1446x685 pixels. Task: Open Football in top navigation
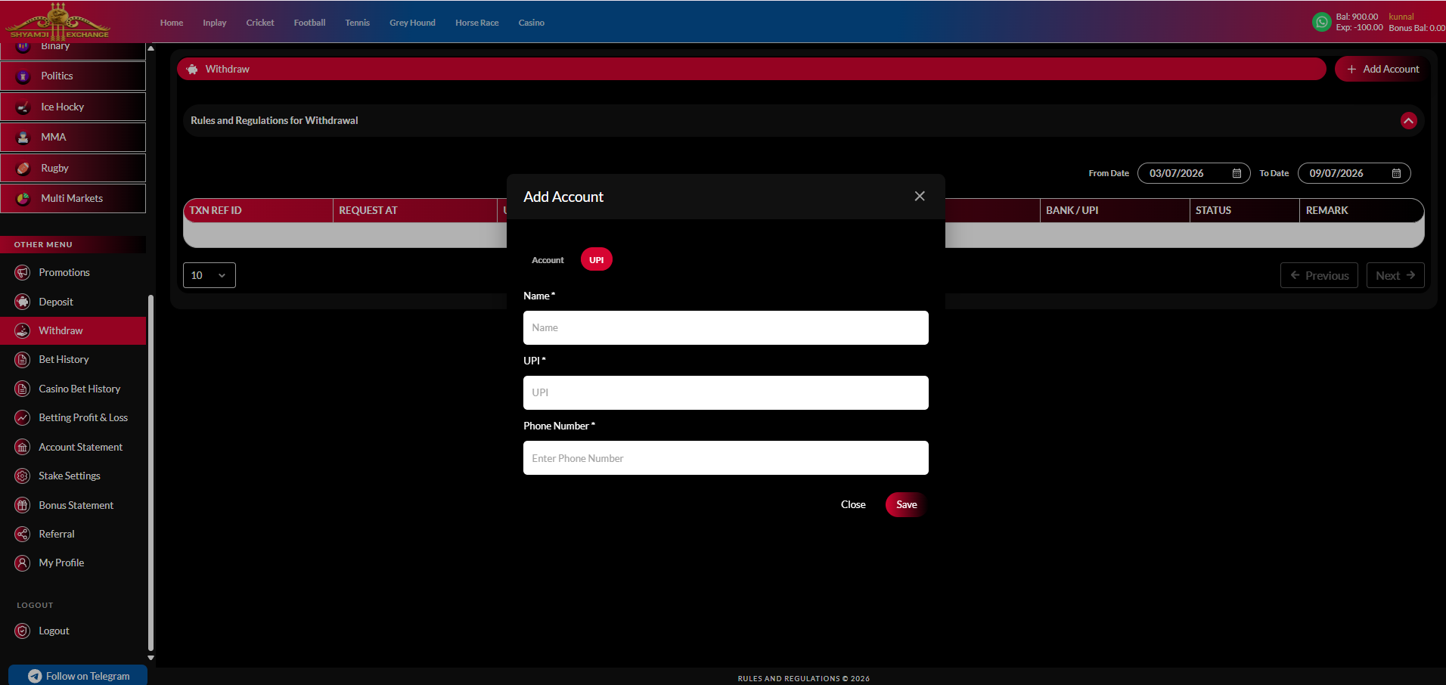tap(309, 23)
